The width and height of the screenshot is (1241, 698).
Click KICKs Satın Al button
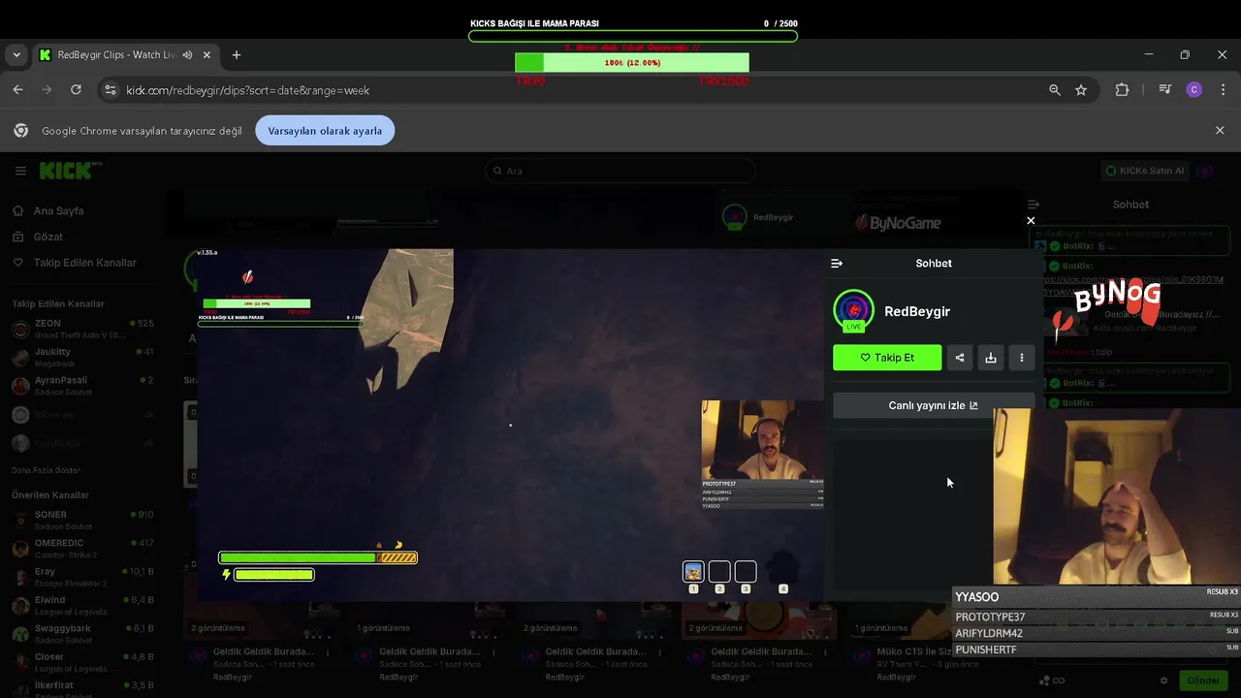coord(1145,171)
